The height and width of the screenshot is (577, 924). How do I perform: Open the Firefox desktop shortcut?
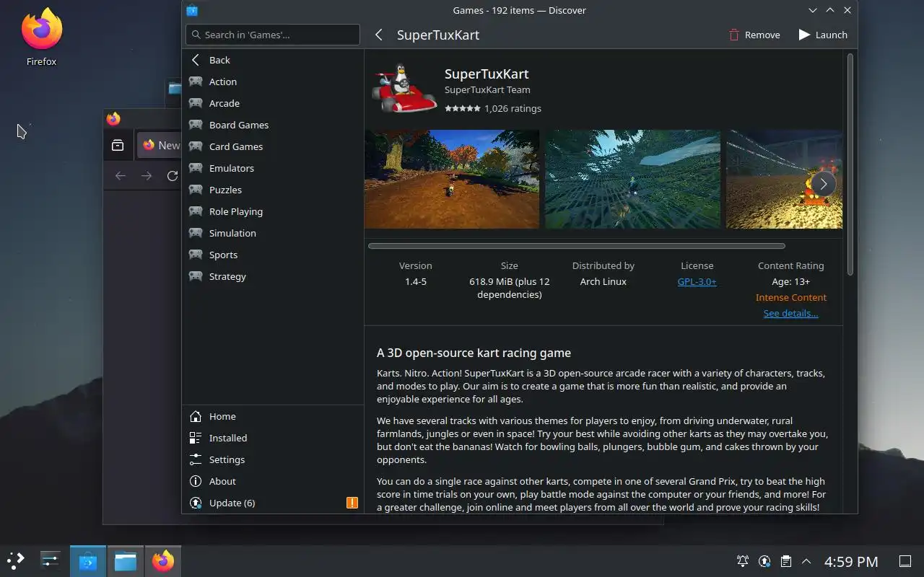coord(42,38)
